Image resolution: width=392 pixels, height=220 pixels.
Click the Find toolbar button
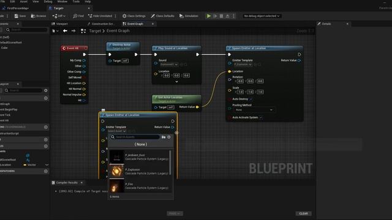(x=78, y=16)
